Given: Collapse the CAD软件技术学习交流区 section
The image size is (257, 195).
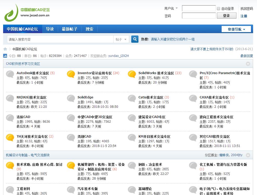Looking at the screenshot, I should tap(248, 63).
